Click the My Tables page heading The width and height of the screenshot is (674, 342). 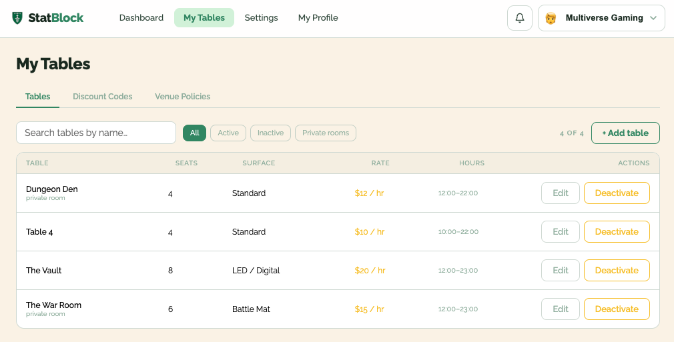[53, 64]
